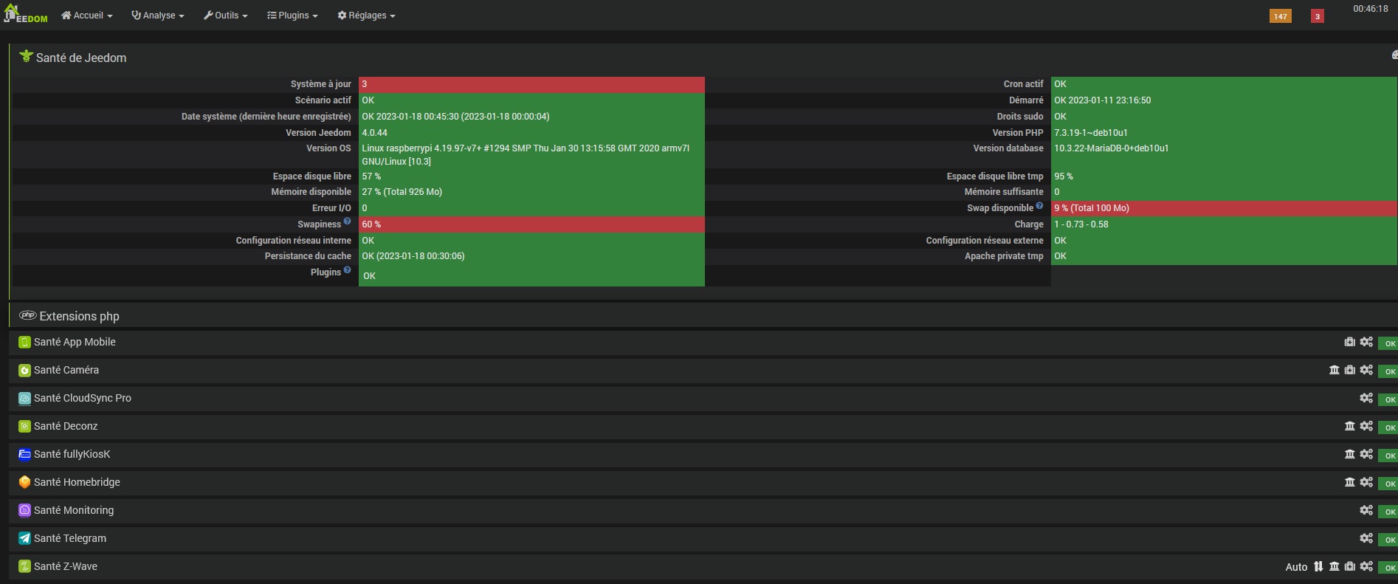The image size is (1398, 584).
Task: Click the red 3 updates badge
Action: tap(1317, 16)
